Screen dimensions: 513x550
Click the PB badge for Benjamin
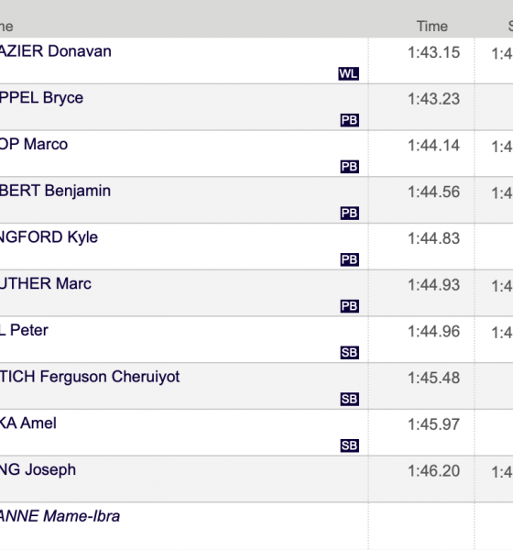(350, 214)
